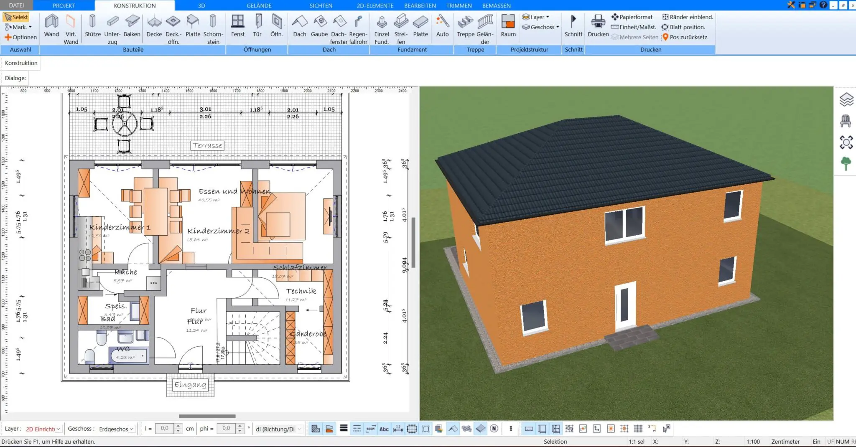Toggle the hatching display in the bottom toolbar

pyautogui.click(x=315, y=428)
